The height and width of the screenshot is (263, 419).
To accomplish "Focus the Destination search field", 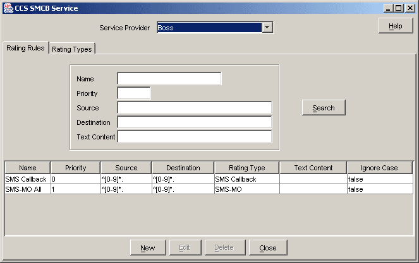I will 195,122.
